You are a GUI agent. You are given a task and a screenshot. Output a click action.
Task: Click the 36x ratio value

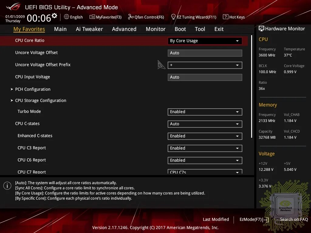coord(262,89)
